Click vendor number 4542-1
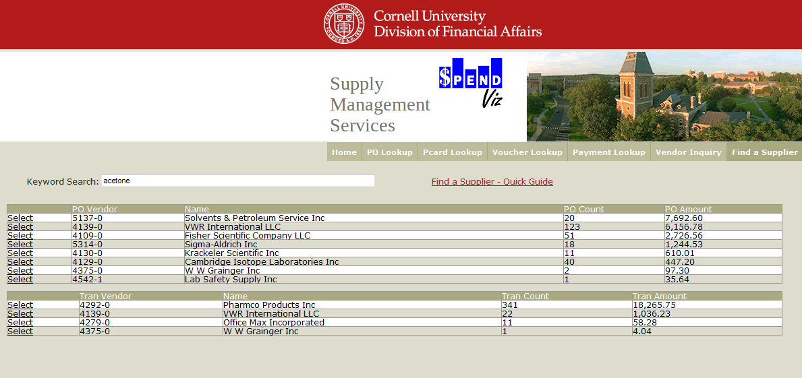 click(x=87, y=279)
